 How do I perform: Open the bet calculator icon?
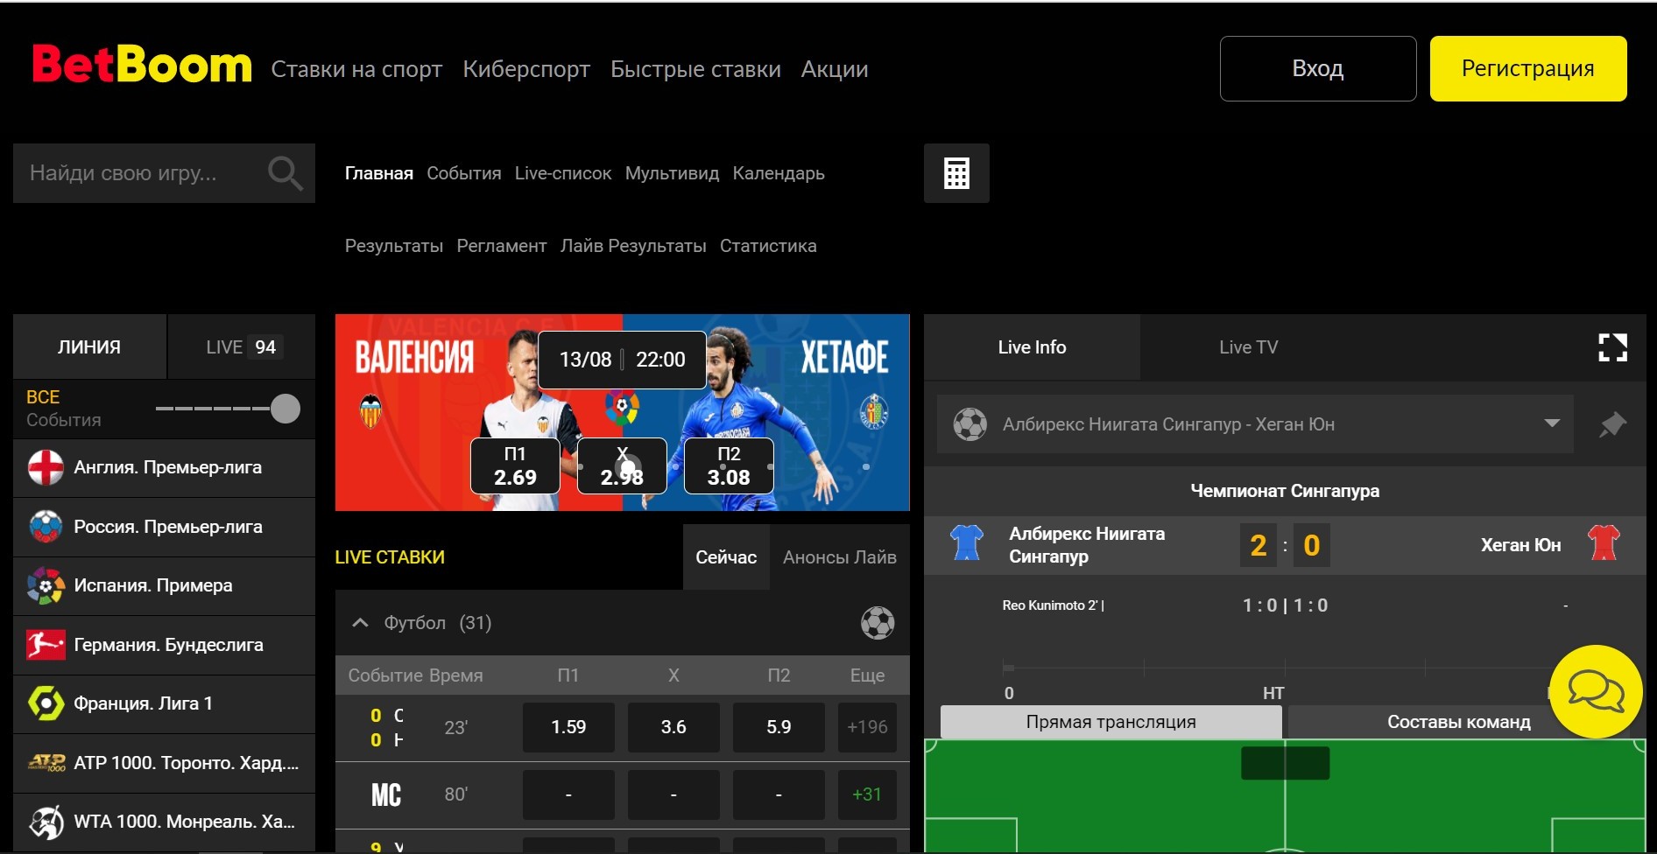pos(956,173)
